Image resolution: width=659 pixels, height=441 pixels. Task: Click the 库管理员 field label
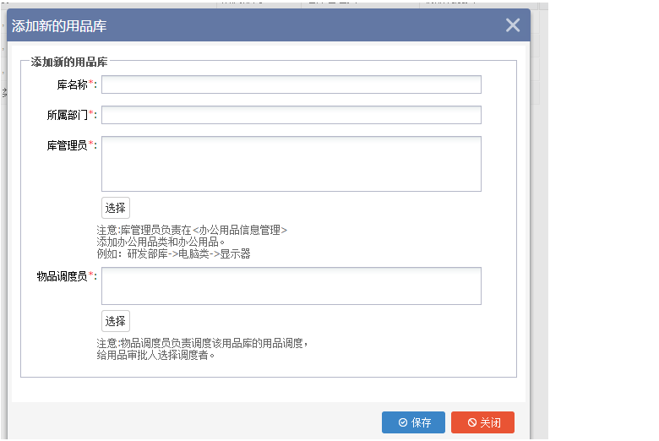point(67,145)
